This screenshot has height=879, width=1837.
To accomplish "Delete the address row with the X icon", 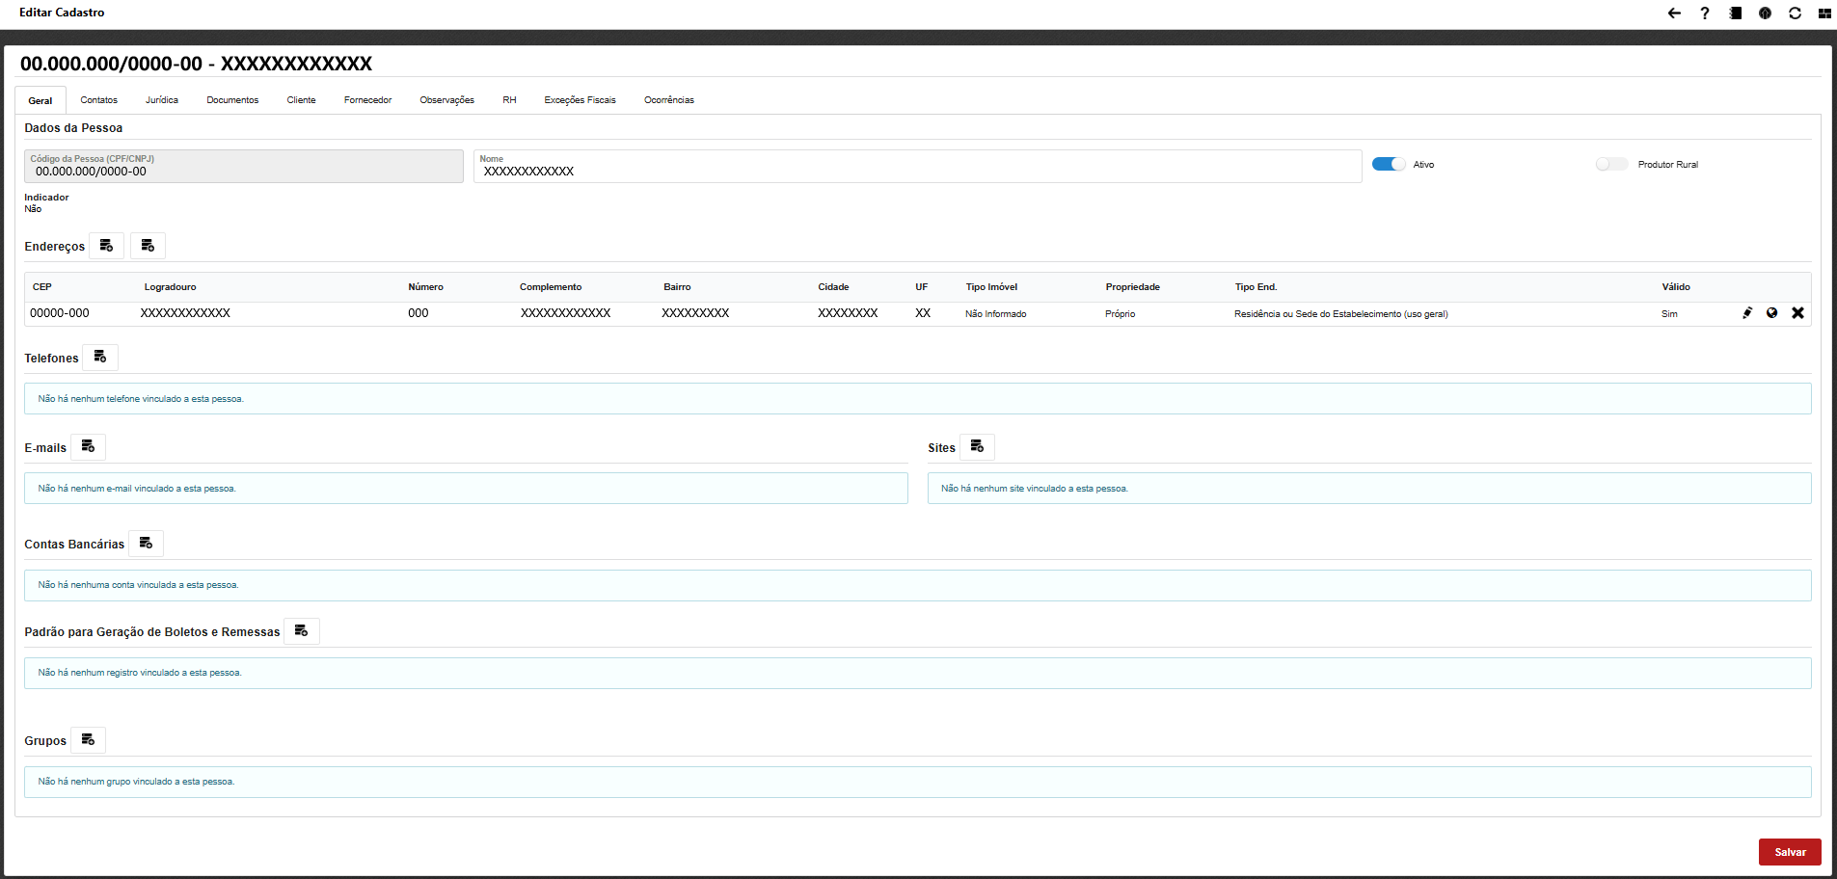I will click(x=1797, y=313).
